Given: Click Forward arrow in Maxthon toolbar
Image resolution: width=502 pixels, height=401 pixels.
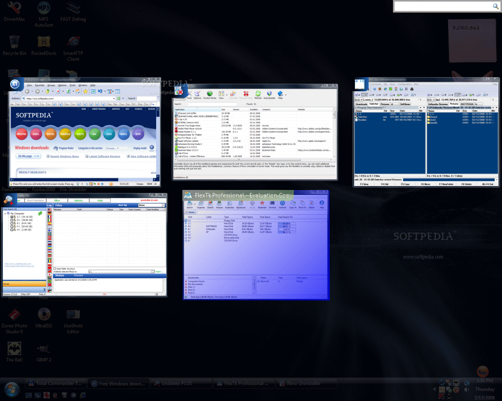Looking at the screenshot, I should click(x=38, y=91).
